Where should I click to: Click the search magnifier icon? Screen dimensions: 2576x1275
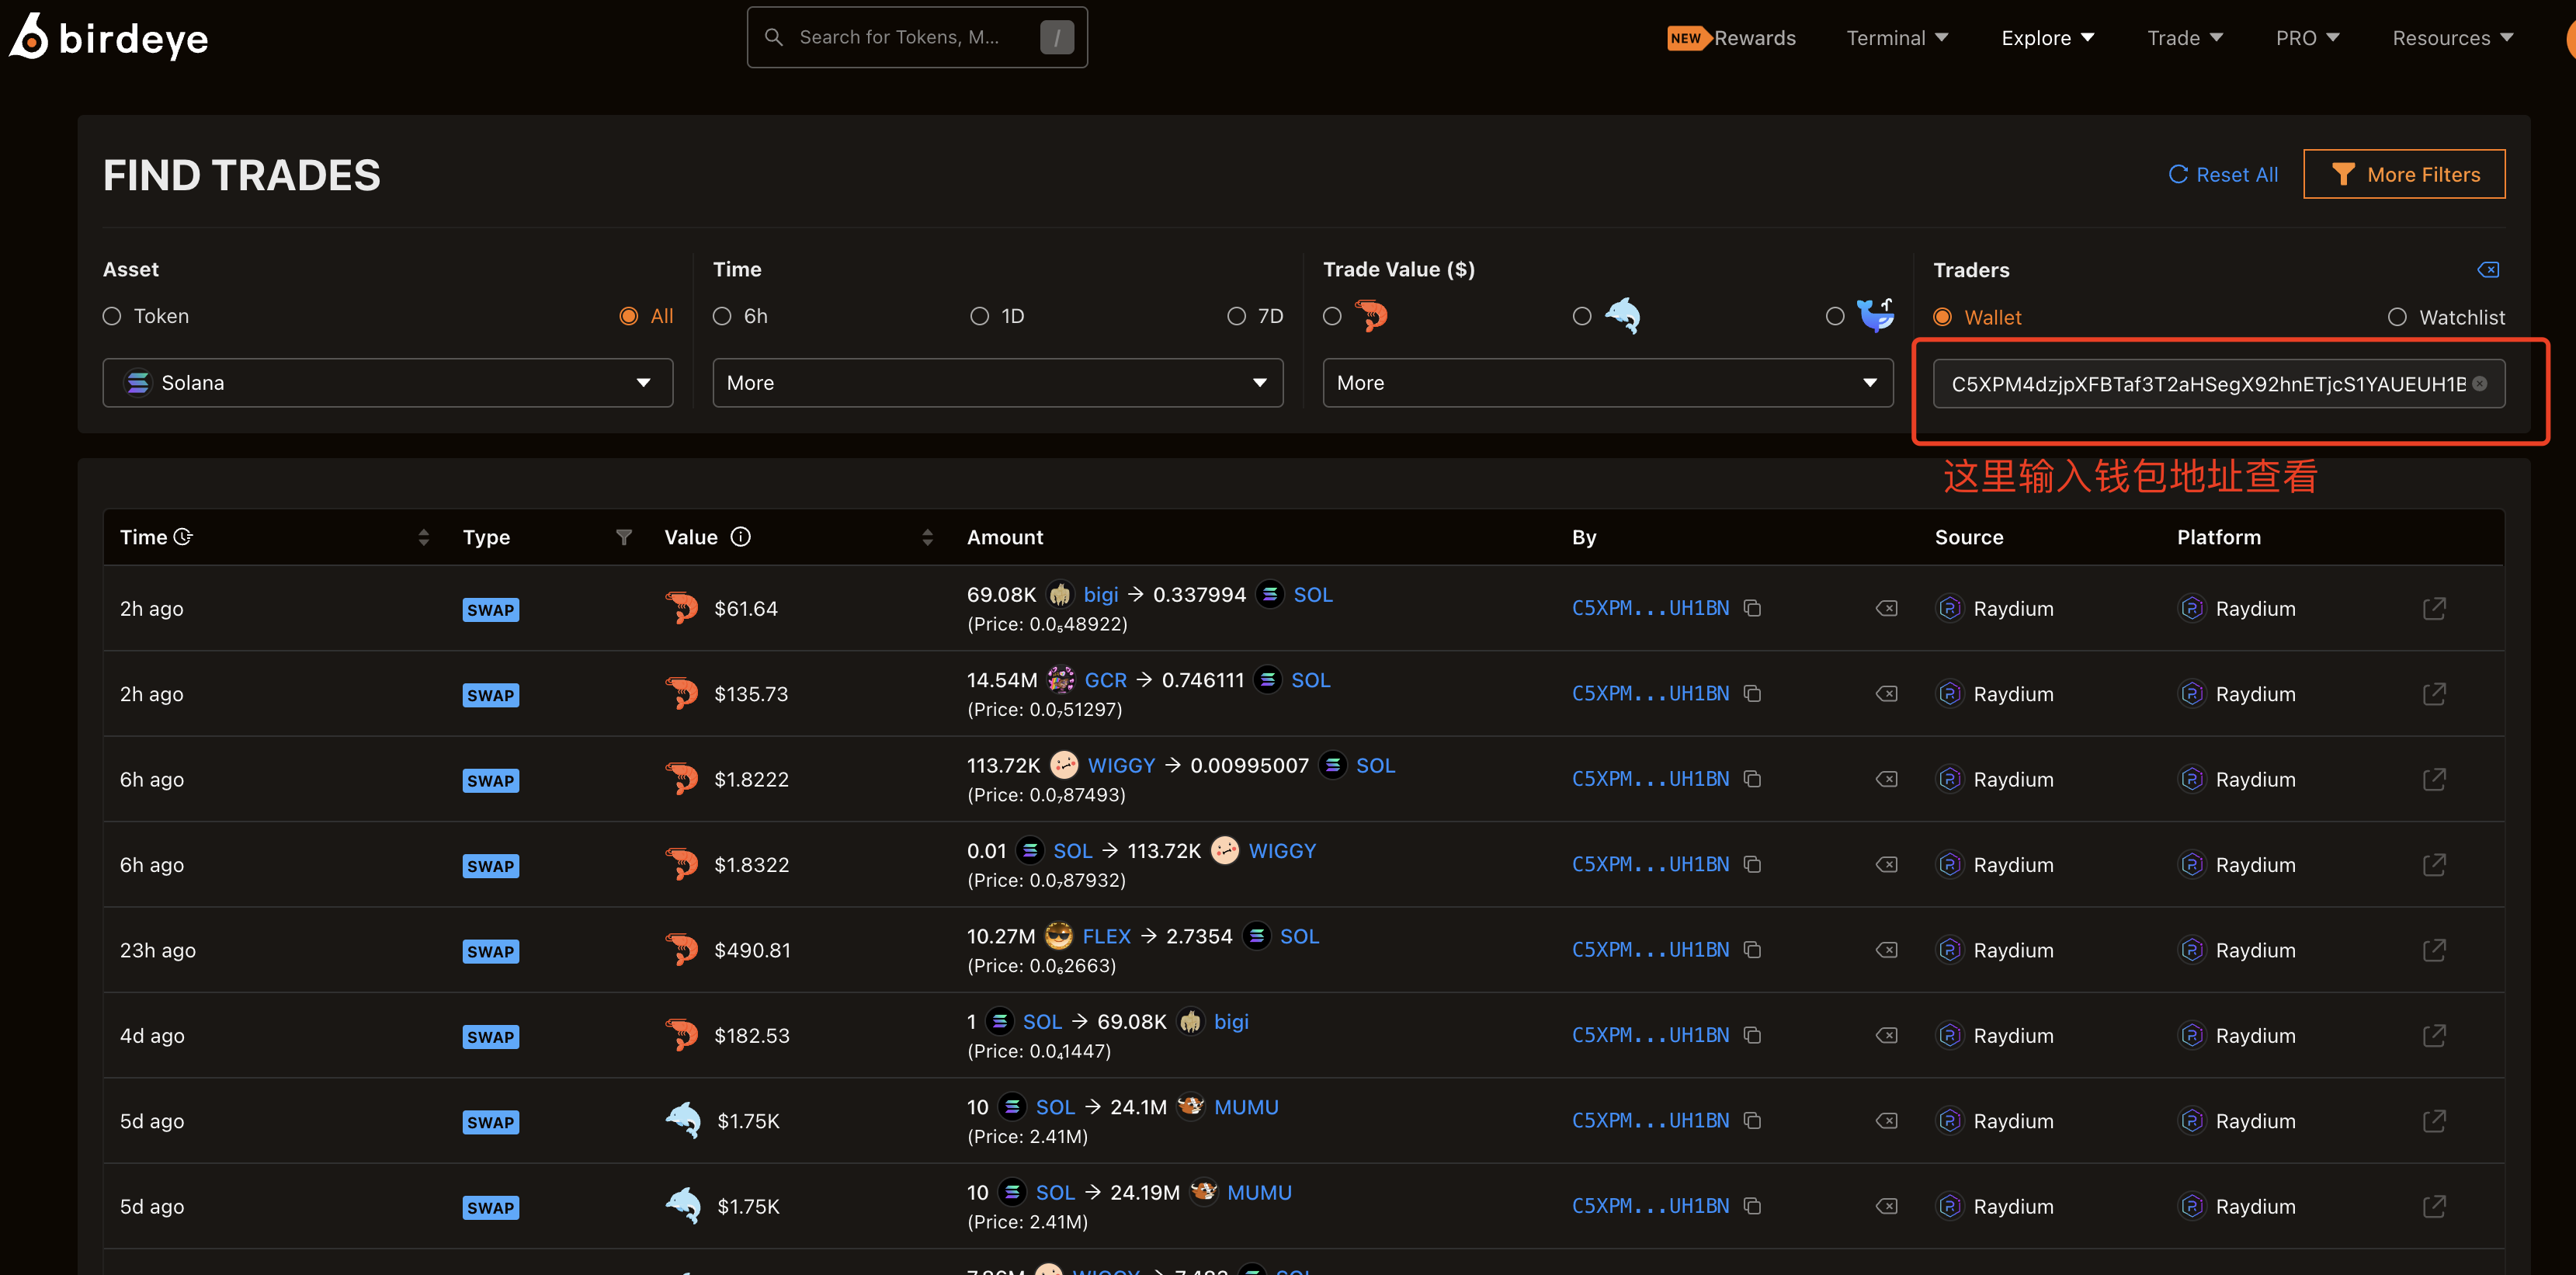tap(773, 37)
